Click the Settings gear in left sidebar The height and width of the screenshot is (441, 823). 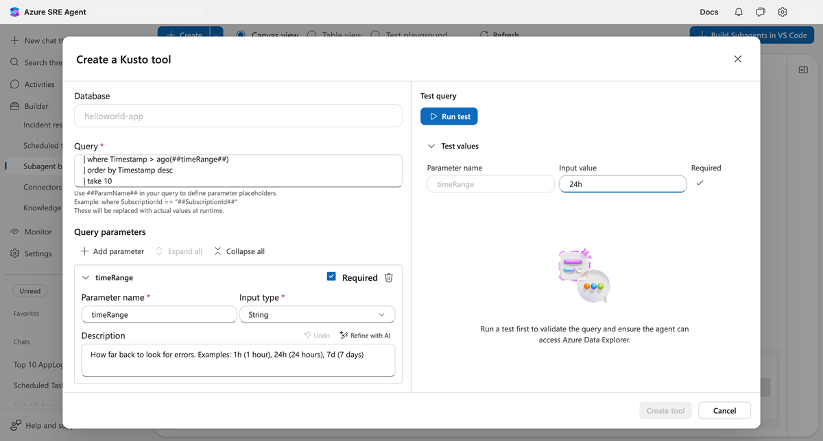tap(15, 253)
